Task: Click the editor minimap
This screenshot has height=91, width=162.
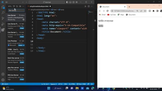Action: click(x=90, y=12)
